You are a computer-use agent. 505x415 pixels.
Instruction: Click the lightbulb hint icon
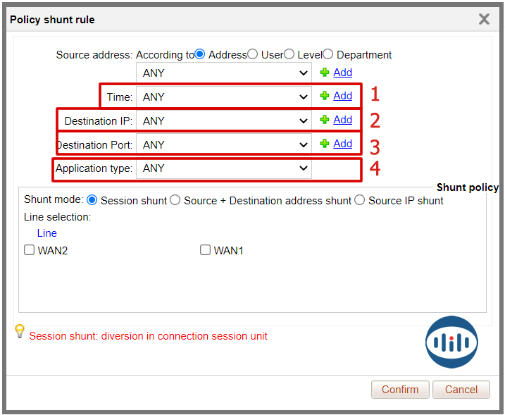coord(20,331)
